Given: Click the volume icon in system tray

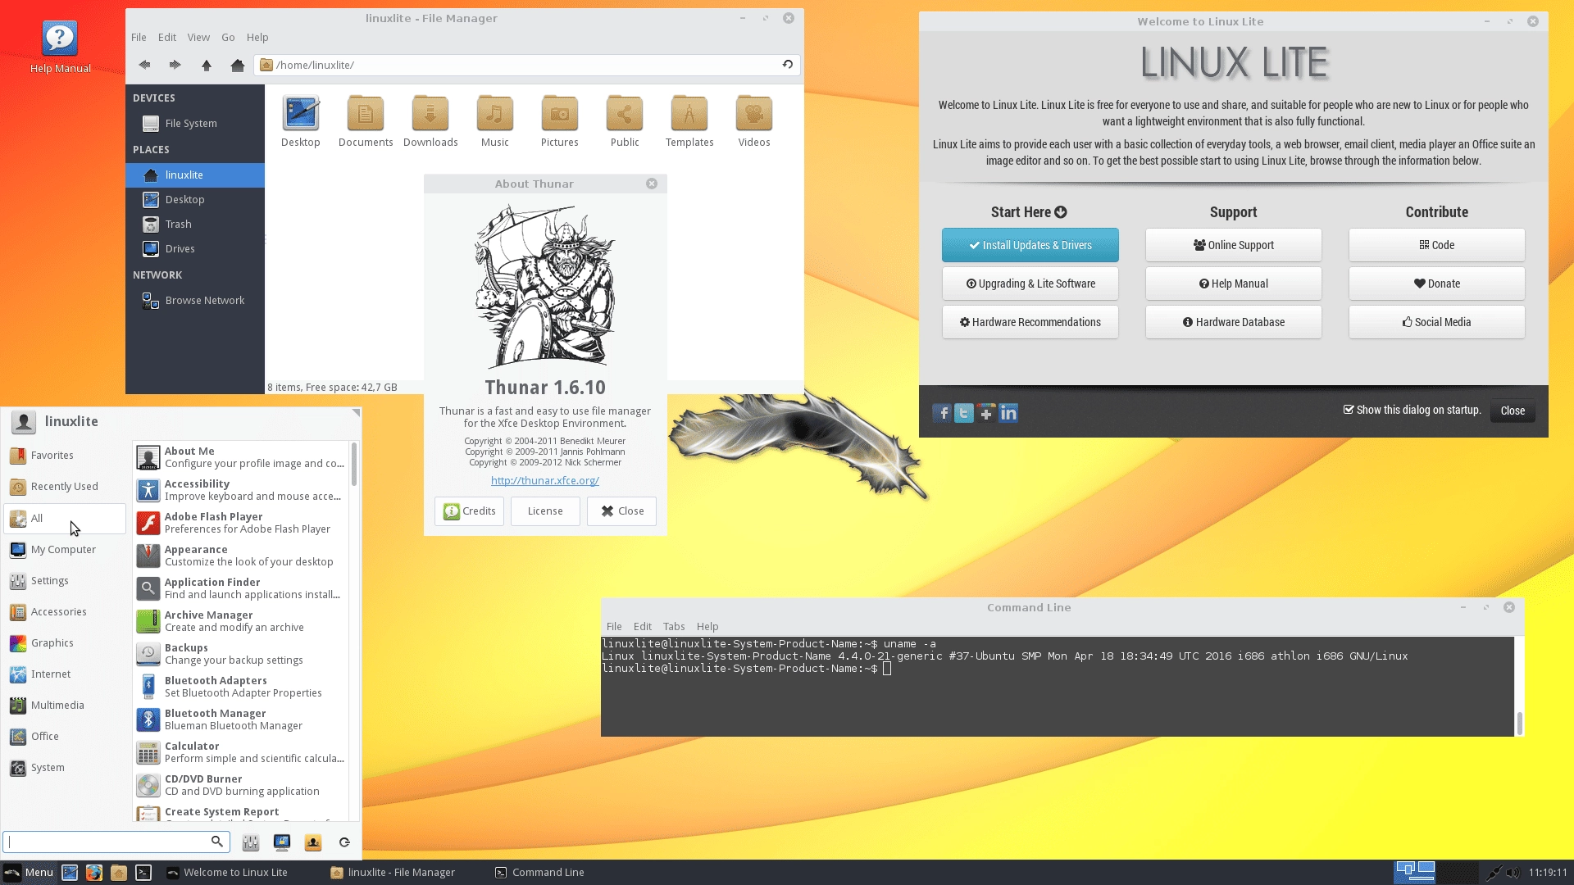Looking at the screenshot, I should 1513,873.
